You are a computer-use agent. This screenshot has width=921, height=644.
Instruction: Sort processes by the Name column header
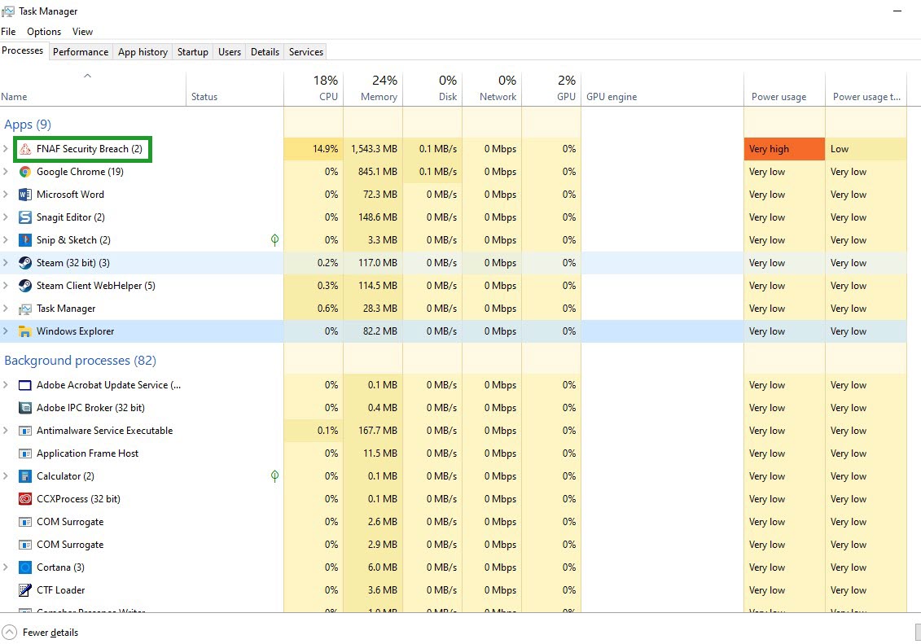(93, 89)
